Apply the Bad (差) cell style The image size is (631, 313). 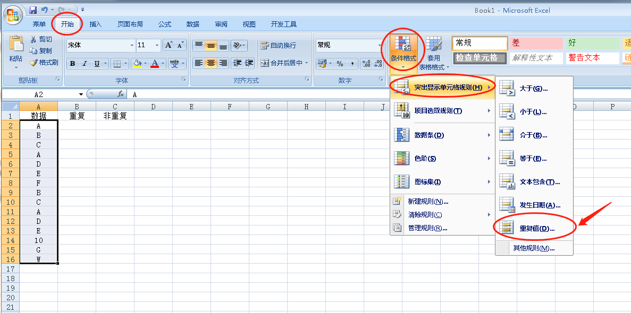(x=536, y=43)
